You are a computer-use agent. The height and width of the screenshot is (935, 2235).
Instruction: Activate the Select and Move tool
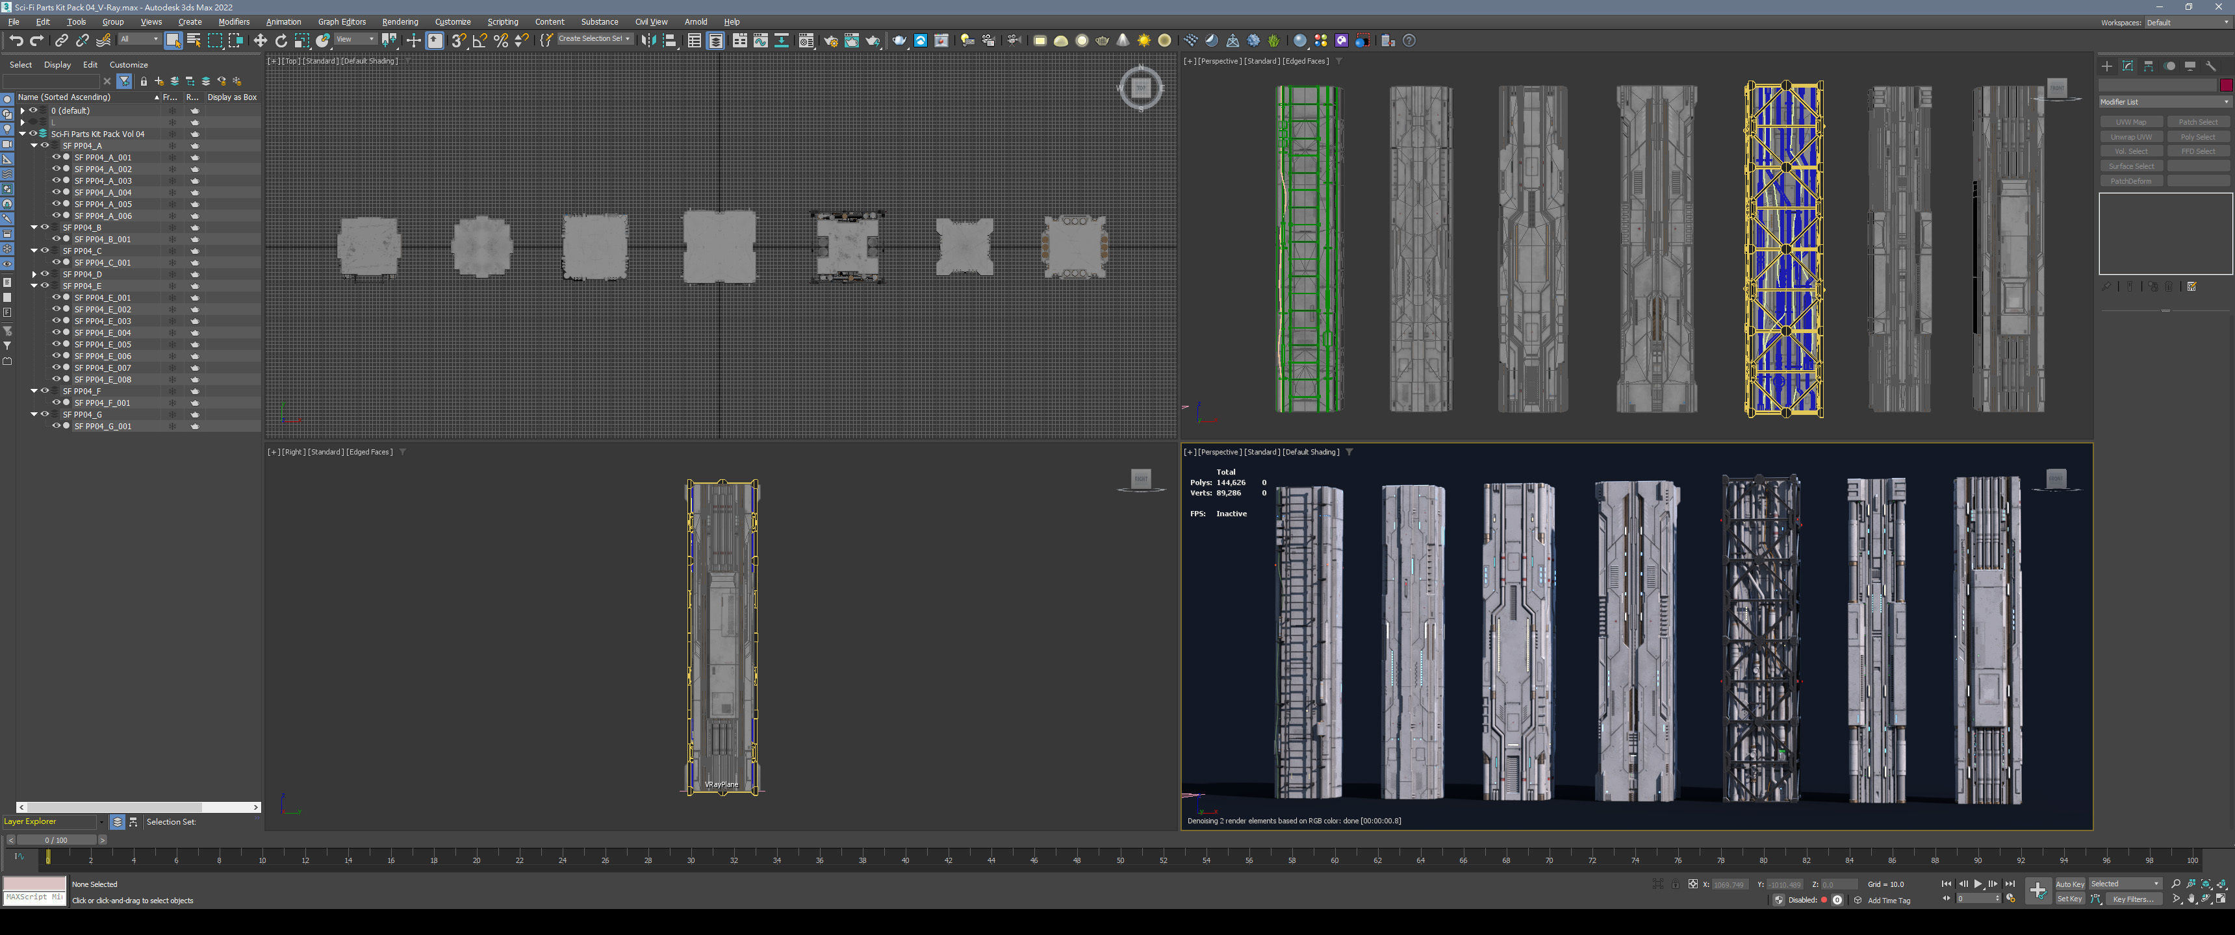click(259, 41)
